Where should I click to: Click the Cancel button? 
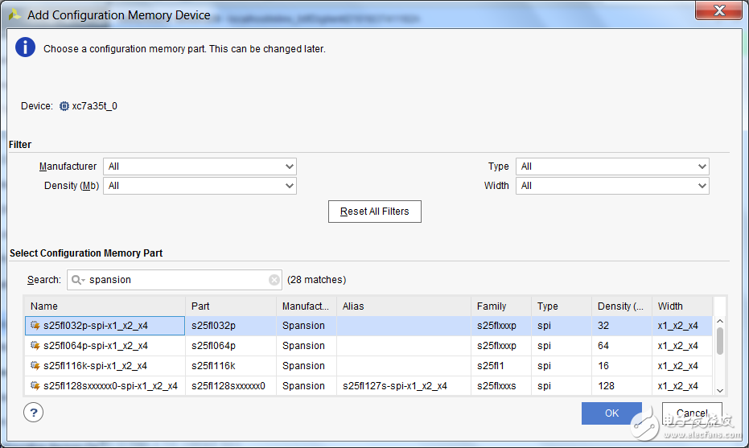point(692,413)
